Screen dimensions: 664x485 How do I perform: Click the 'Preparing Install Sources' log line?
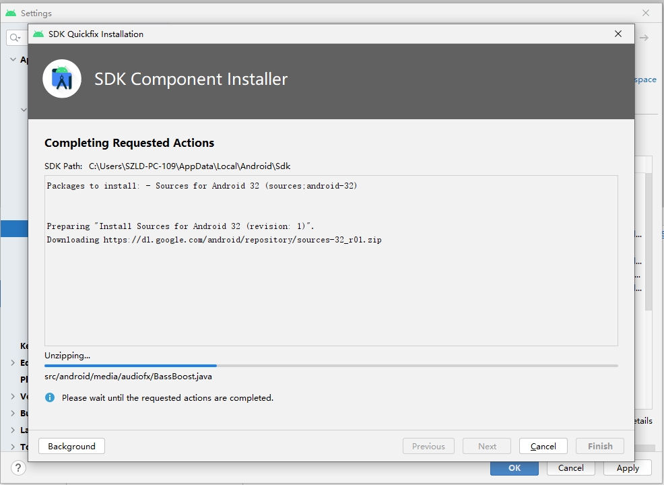pos(180,226)
